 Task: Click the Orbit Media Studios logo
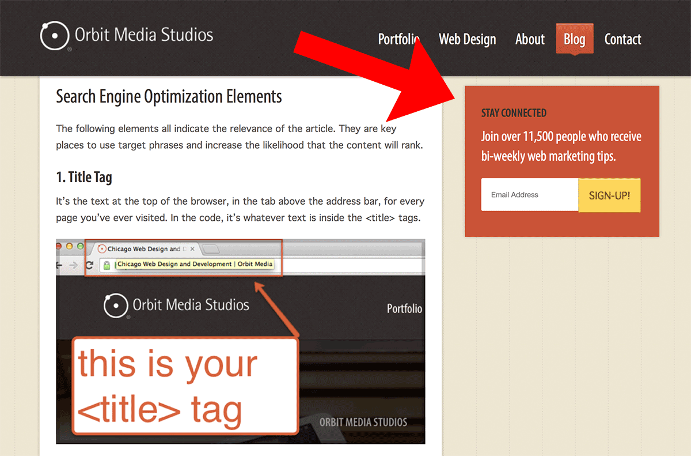(127, 36)
